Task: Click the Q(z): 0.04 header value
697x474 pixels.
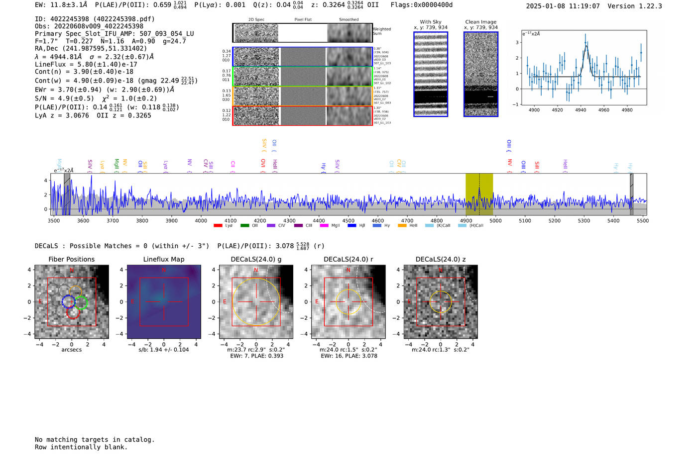Action: [x=278, y=5]
